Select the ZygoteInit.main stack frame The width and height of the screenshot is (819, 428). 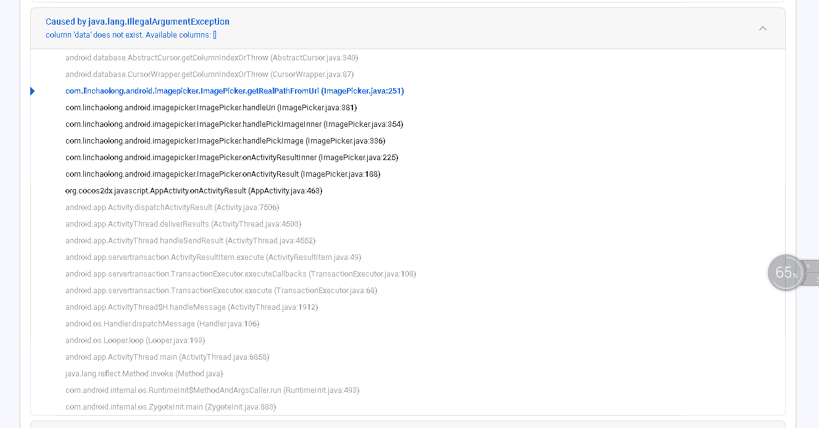tap(170, 407)
